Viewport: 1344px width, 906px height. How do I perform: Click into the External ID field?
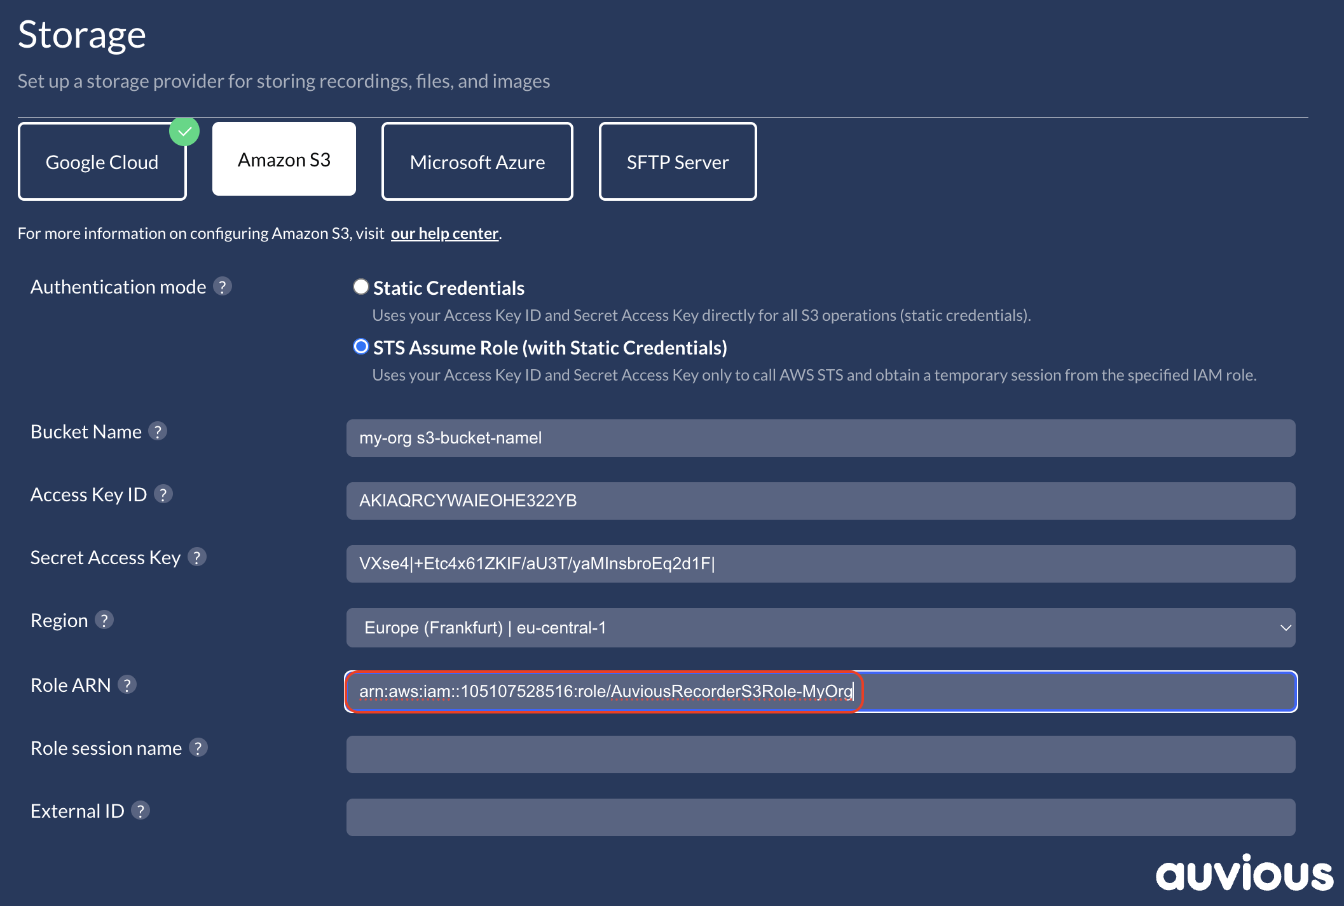[x=820, y=817]
